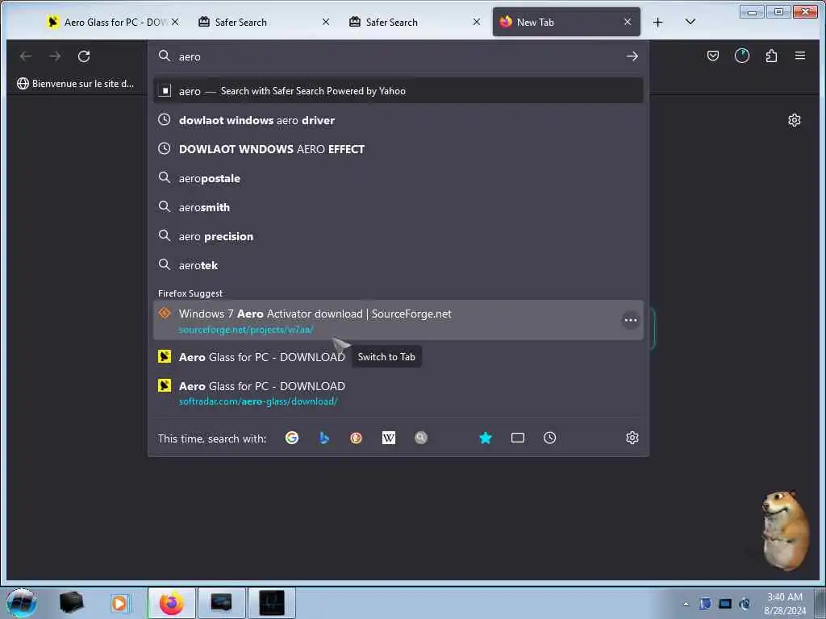This screenshot has height=619, width=826.
Task: Open the black box taskbar icon
Action: click(x=71, y=603)
